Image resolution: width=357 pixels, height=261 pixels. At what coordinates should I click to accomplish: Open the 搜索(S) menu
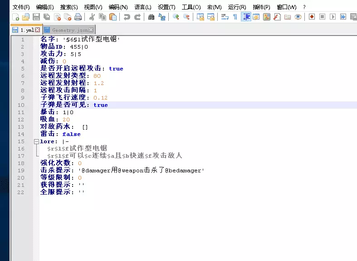pyautogui.click(x=69, y=7)
